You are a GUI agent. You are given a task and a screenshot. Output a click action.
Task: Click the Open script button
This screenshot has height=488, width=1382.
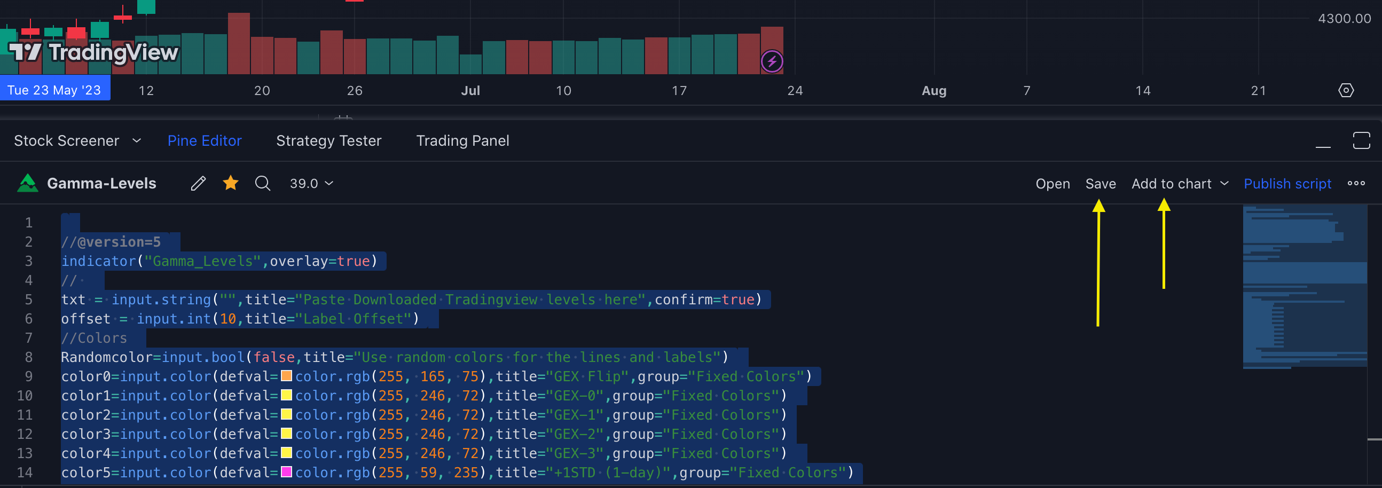tap(1053, 184)
